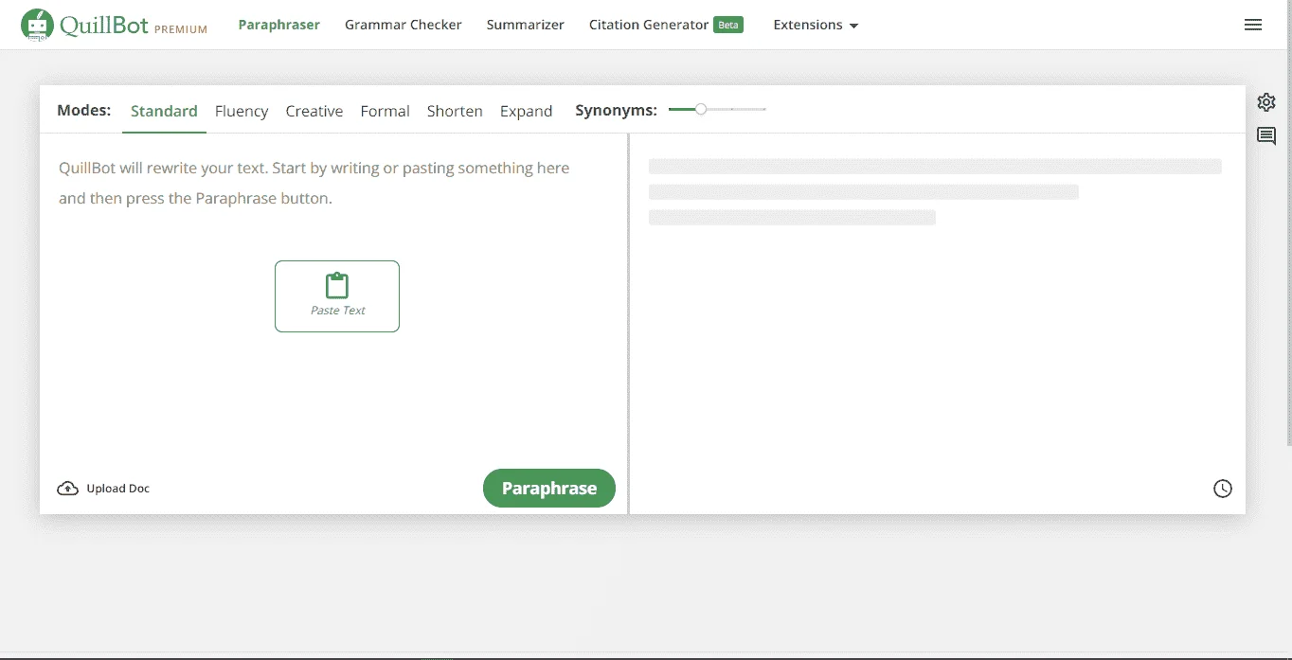Expand the Extensions dropdown
Image resolution: width=1292 pixels, height=660 pixels.
(816, 25)
